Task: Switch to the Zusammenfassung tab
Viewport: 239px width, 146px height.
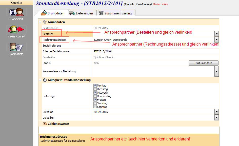Action: 116,13
